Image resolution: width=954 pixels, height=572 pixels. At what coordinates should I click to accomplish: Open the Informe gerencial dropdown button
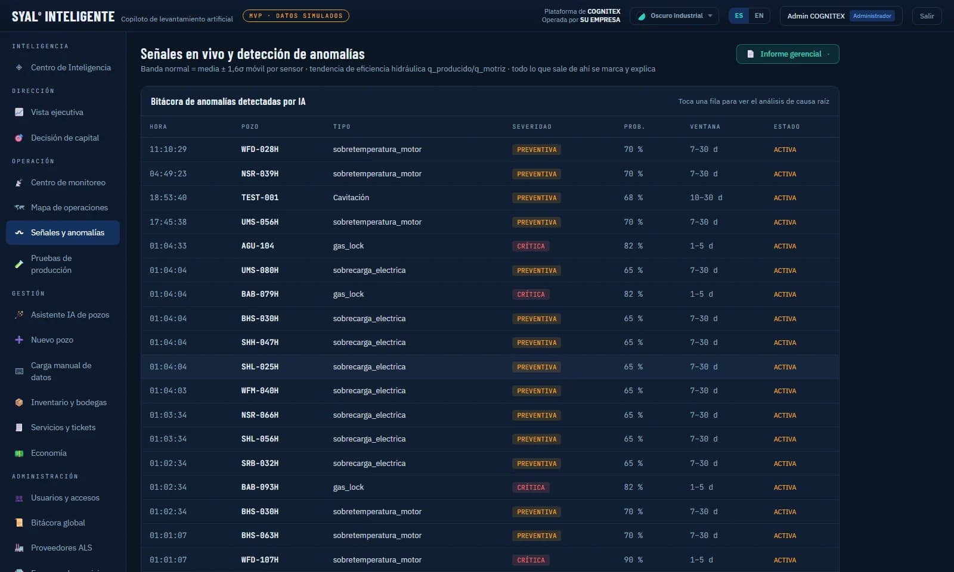click(x=788, y=54)
